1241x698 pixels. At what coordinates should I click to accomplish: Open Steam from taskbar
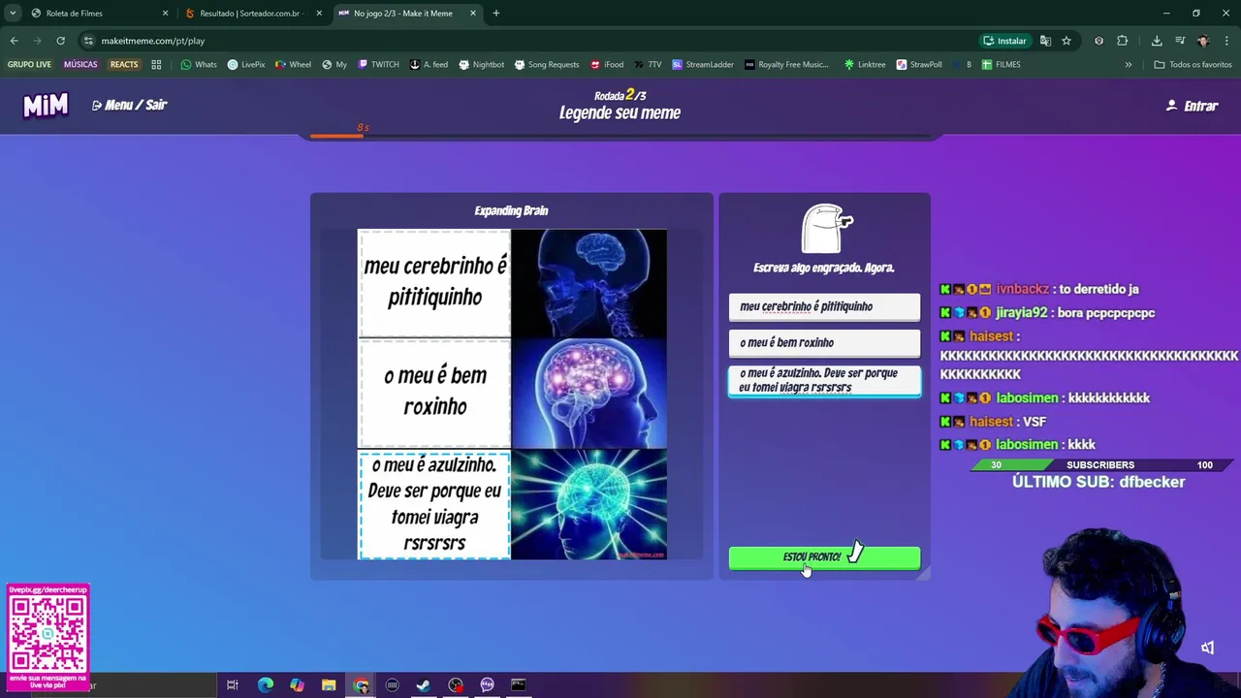coord(424,685)
